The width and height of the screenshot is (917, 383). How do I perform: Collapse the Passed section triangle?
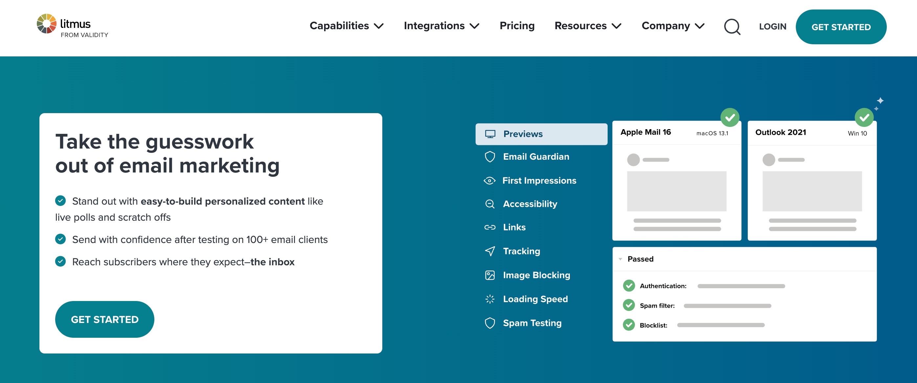[620, 259]
